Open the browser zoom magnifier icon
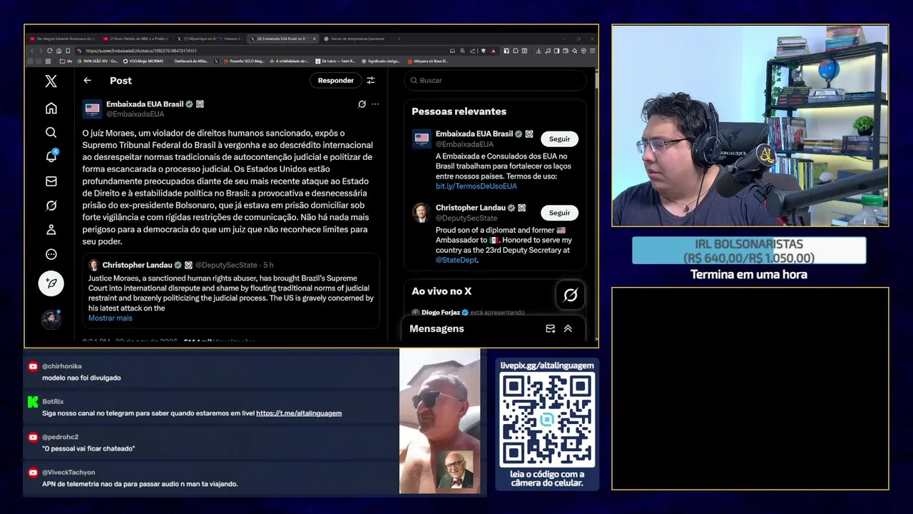Viewport: 913px width, 514px height. 462,51
